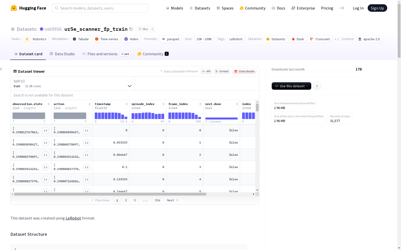This screenshot has width=401, height=250.
Task: Open Community in top navigation
Action: (253, 8)
